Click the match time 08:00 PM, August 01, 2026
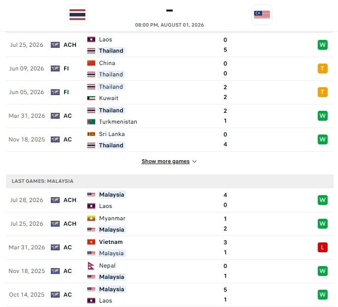Image resolution: width=338 pixels, height=307 pixels. pyautogui.click(x=169, y=25)
